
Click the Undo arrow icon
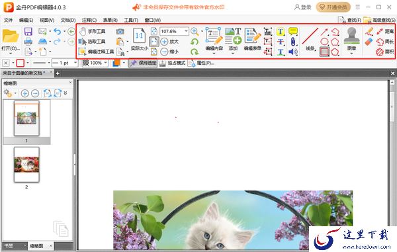58,31
